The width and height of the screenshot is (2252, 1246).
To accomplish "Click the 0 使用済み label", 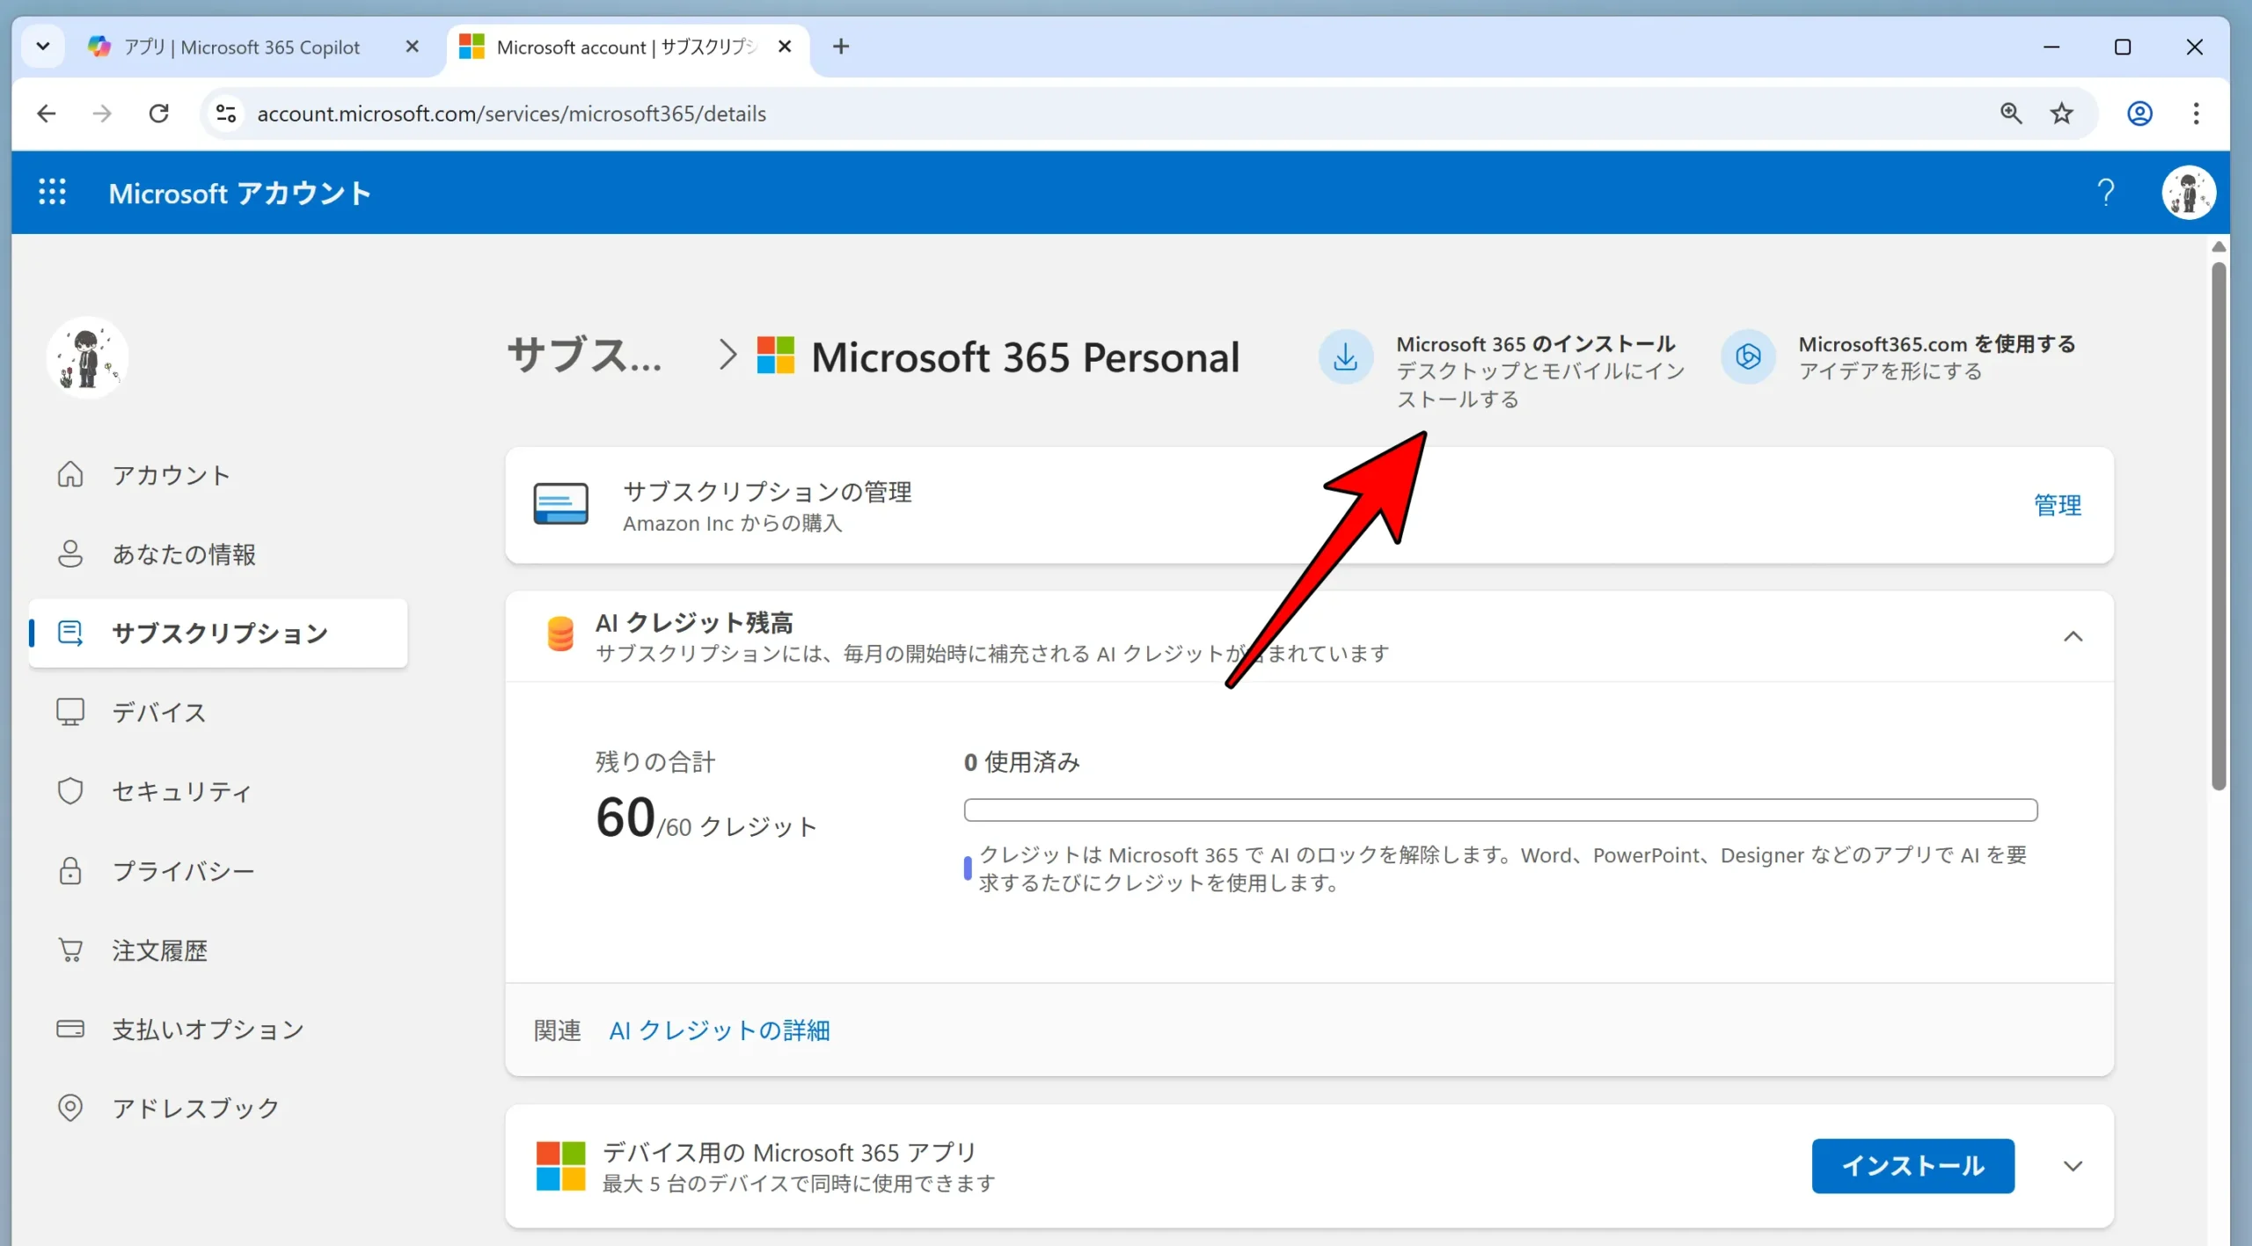I will point(1021,762).
